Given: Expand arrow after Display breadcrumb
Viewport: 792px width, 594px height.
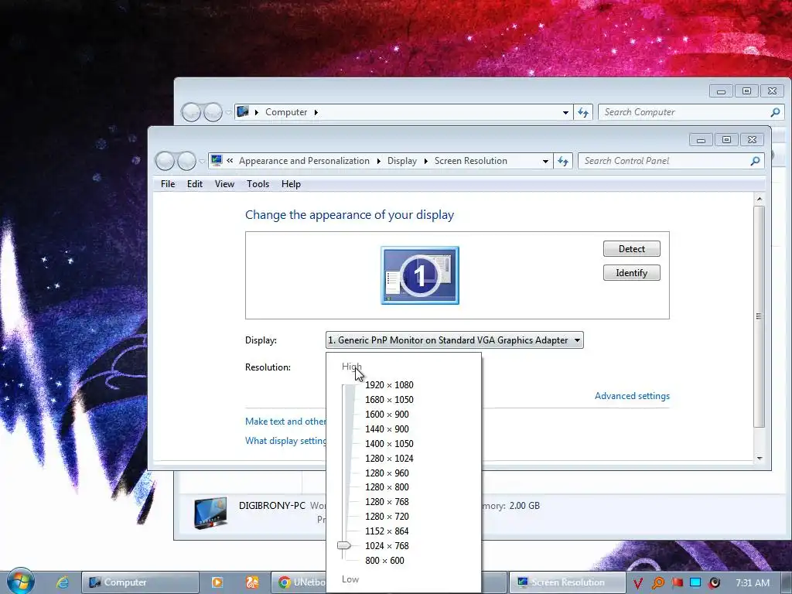Looking at the screenshot, I should [426, 161].
